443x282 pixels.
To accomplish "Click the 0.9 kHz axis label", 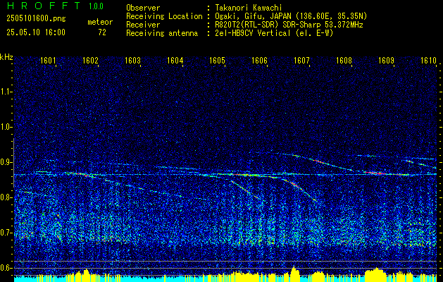I will click(6, 162).
